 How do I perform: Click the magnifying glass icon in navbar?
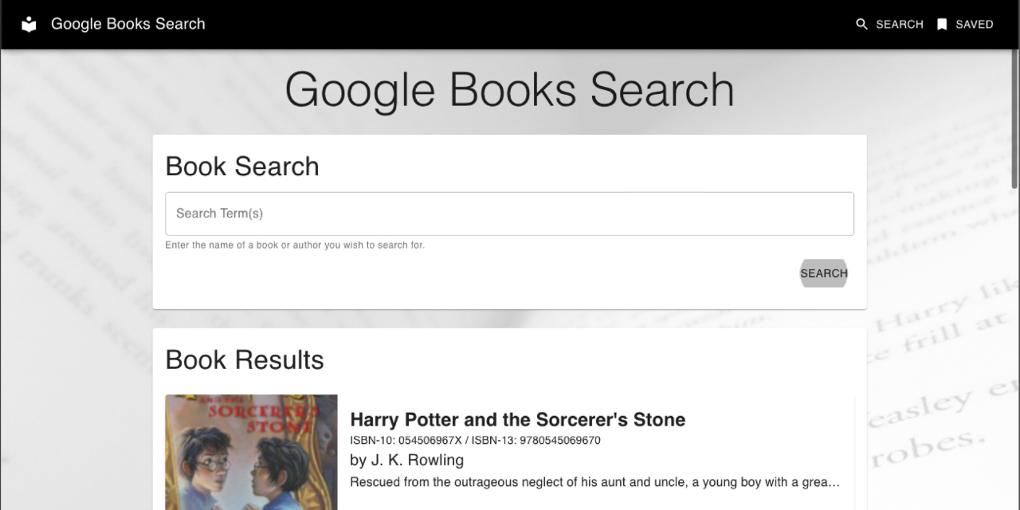click(861, 25)
